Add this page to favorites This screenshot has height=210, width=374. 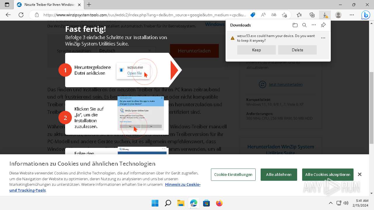click(x=284, y=15)
